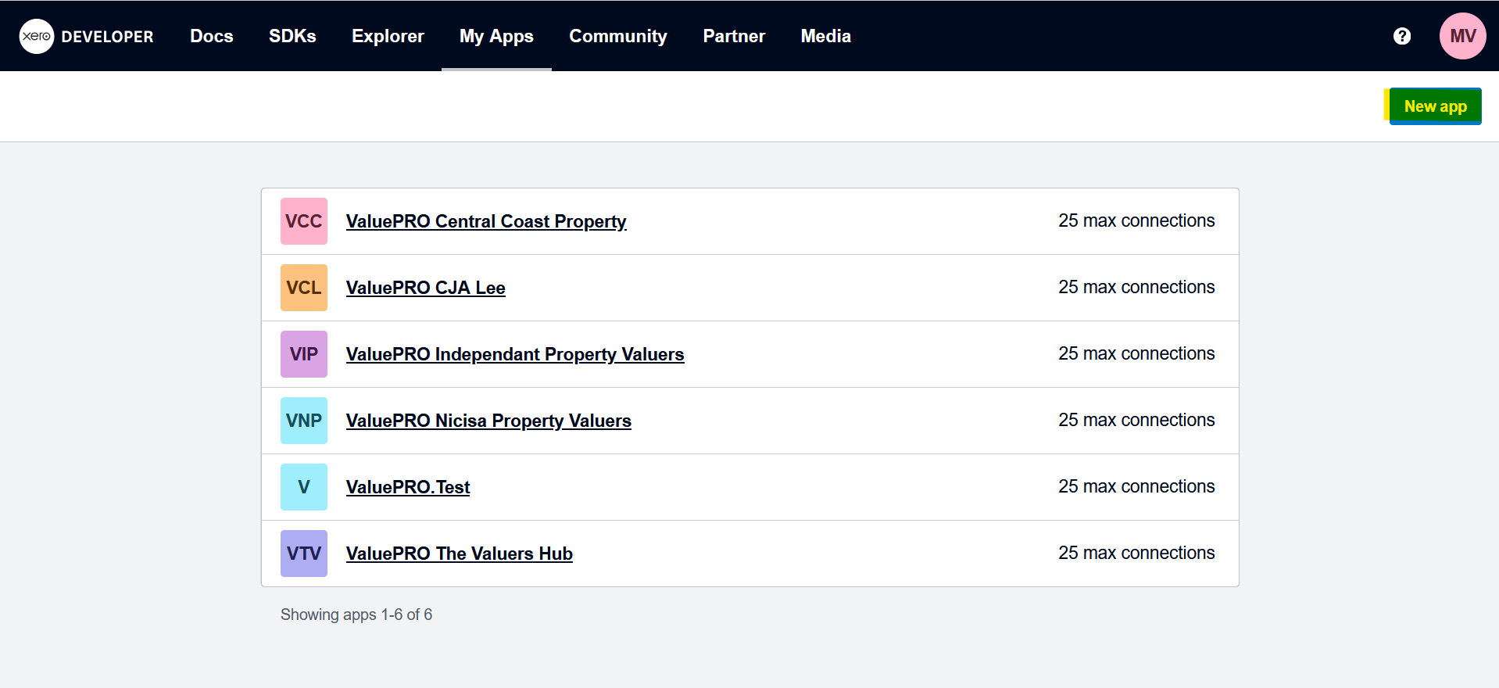
Task: Switch to the My Apps tab
Action: pos(496,36)
